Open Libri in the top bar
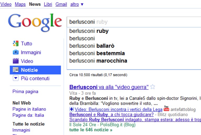This screenshot has width=201, height=135. [x=48, y=4]
